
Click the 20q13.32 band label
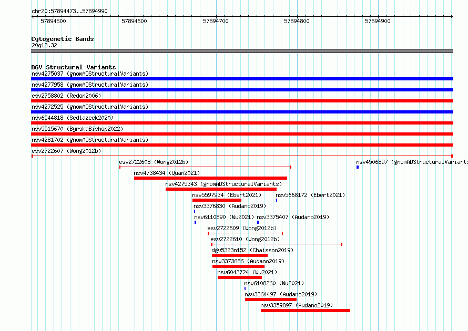coord(44,45)
